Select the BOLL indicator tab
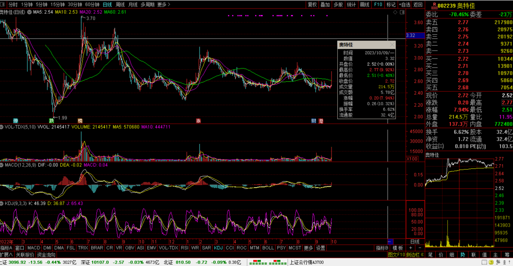 coord(268,248)
